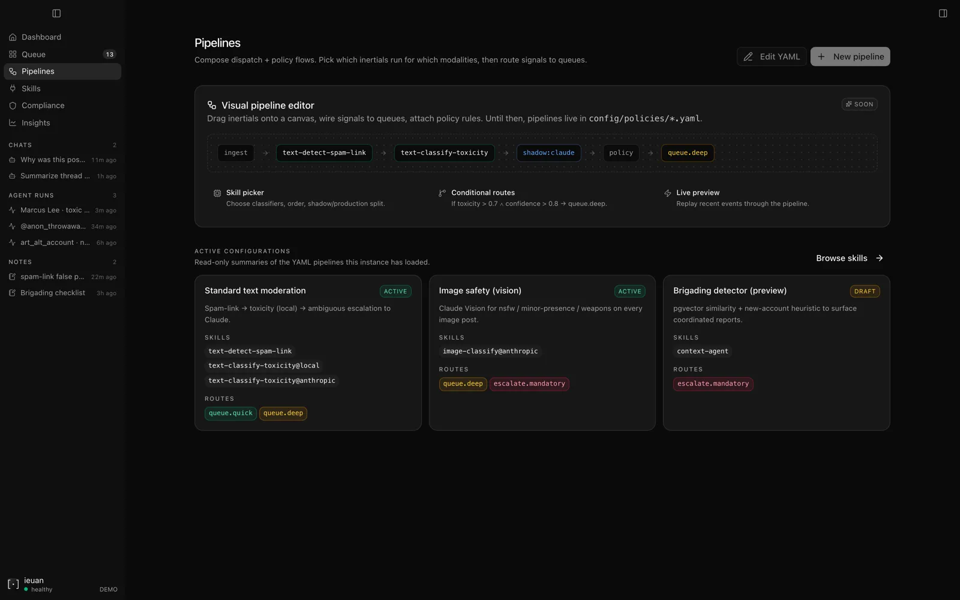The width and height of the screenshot is (960, 600).
Task: Click text-classify-toxicity@anthropic skill tag
Action: [x=272, y=380]
